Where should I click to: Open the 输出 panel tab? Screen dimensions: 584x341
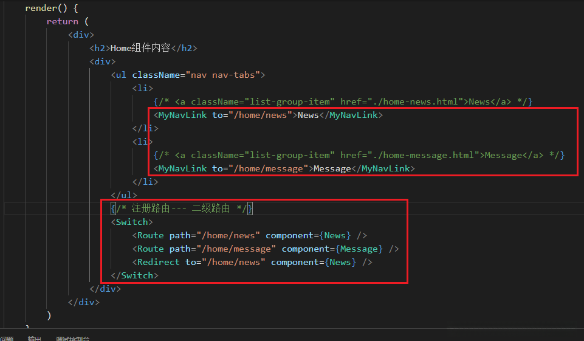(34, 339)
